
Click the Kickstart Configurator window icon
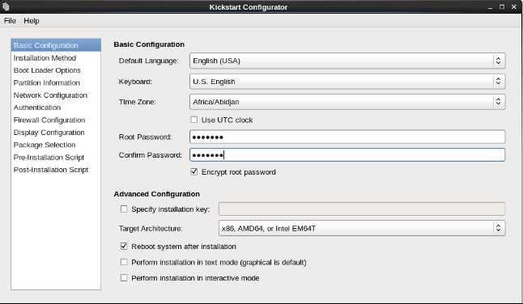click(6, 6)
